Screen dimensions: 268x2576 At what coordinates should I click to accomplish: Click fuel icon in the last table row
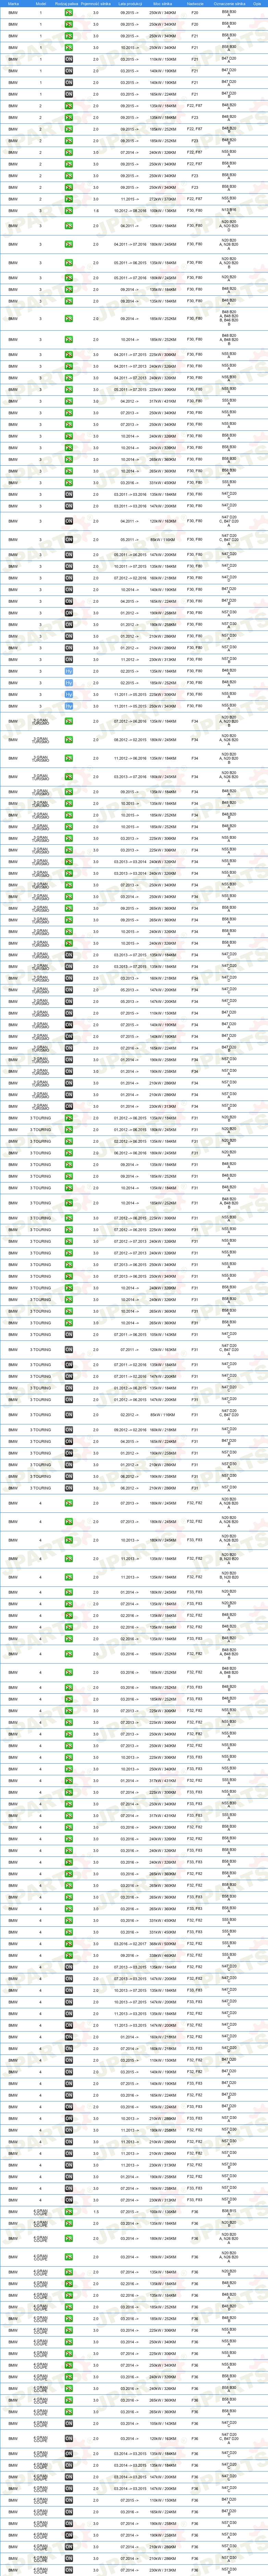click(x=69, y=2569)
